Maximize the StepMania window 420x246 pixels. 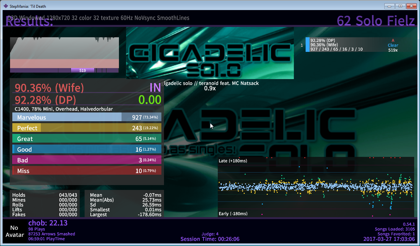point(401,6)
